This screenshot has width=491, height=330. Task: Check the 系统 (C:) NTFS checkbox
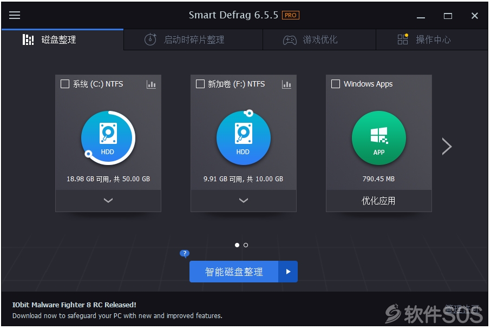65,84
